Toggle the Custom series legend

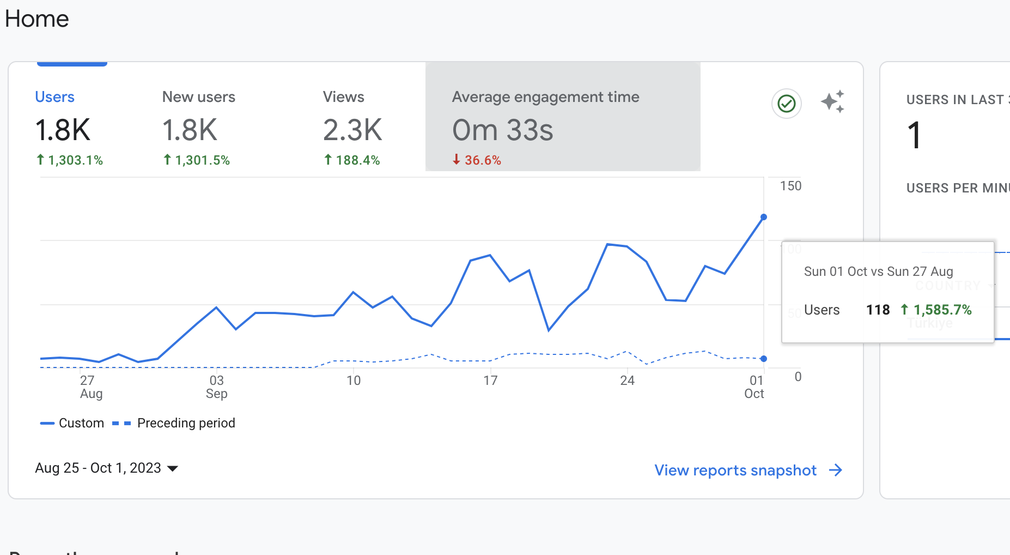click(x=72, y=423)
